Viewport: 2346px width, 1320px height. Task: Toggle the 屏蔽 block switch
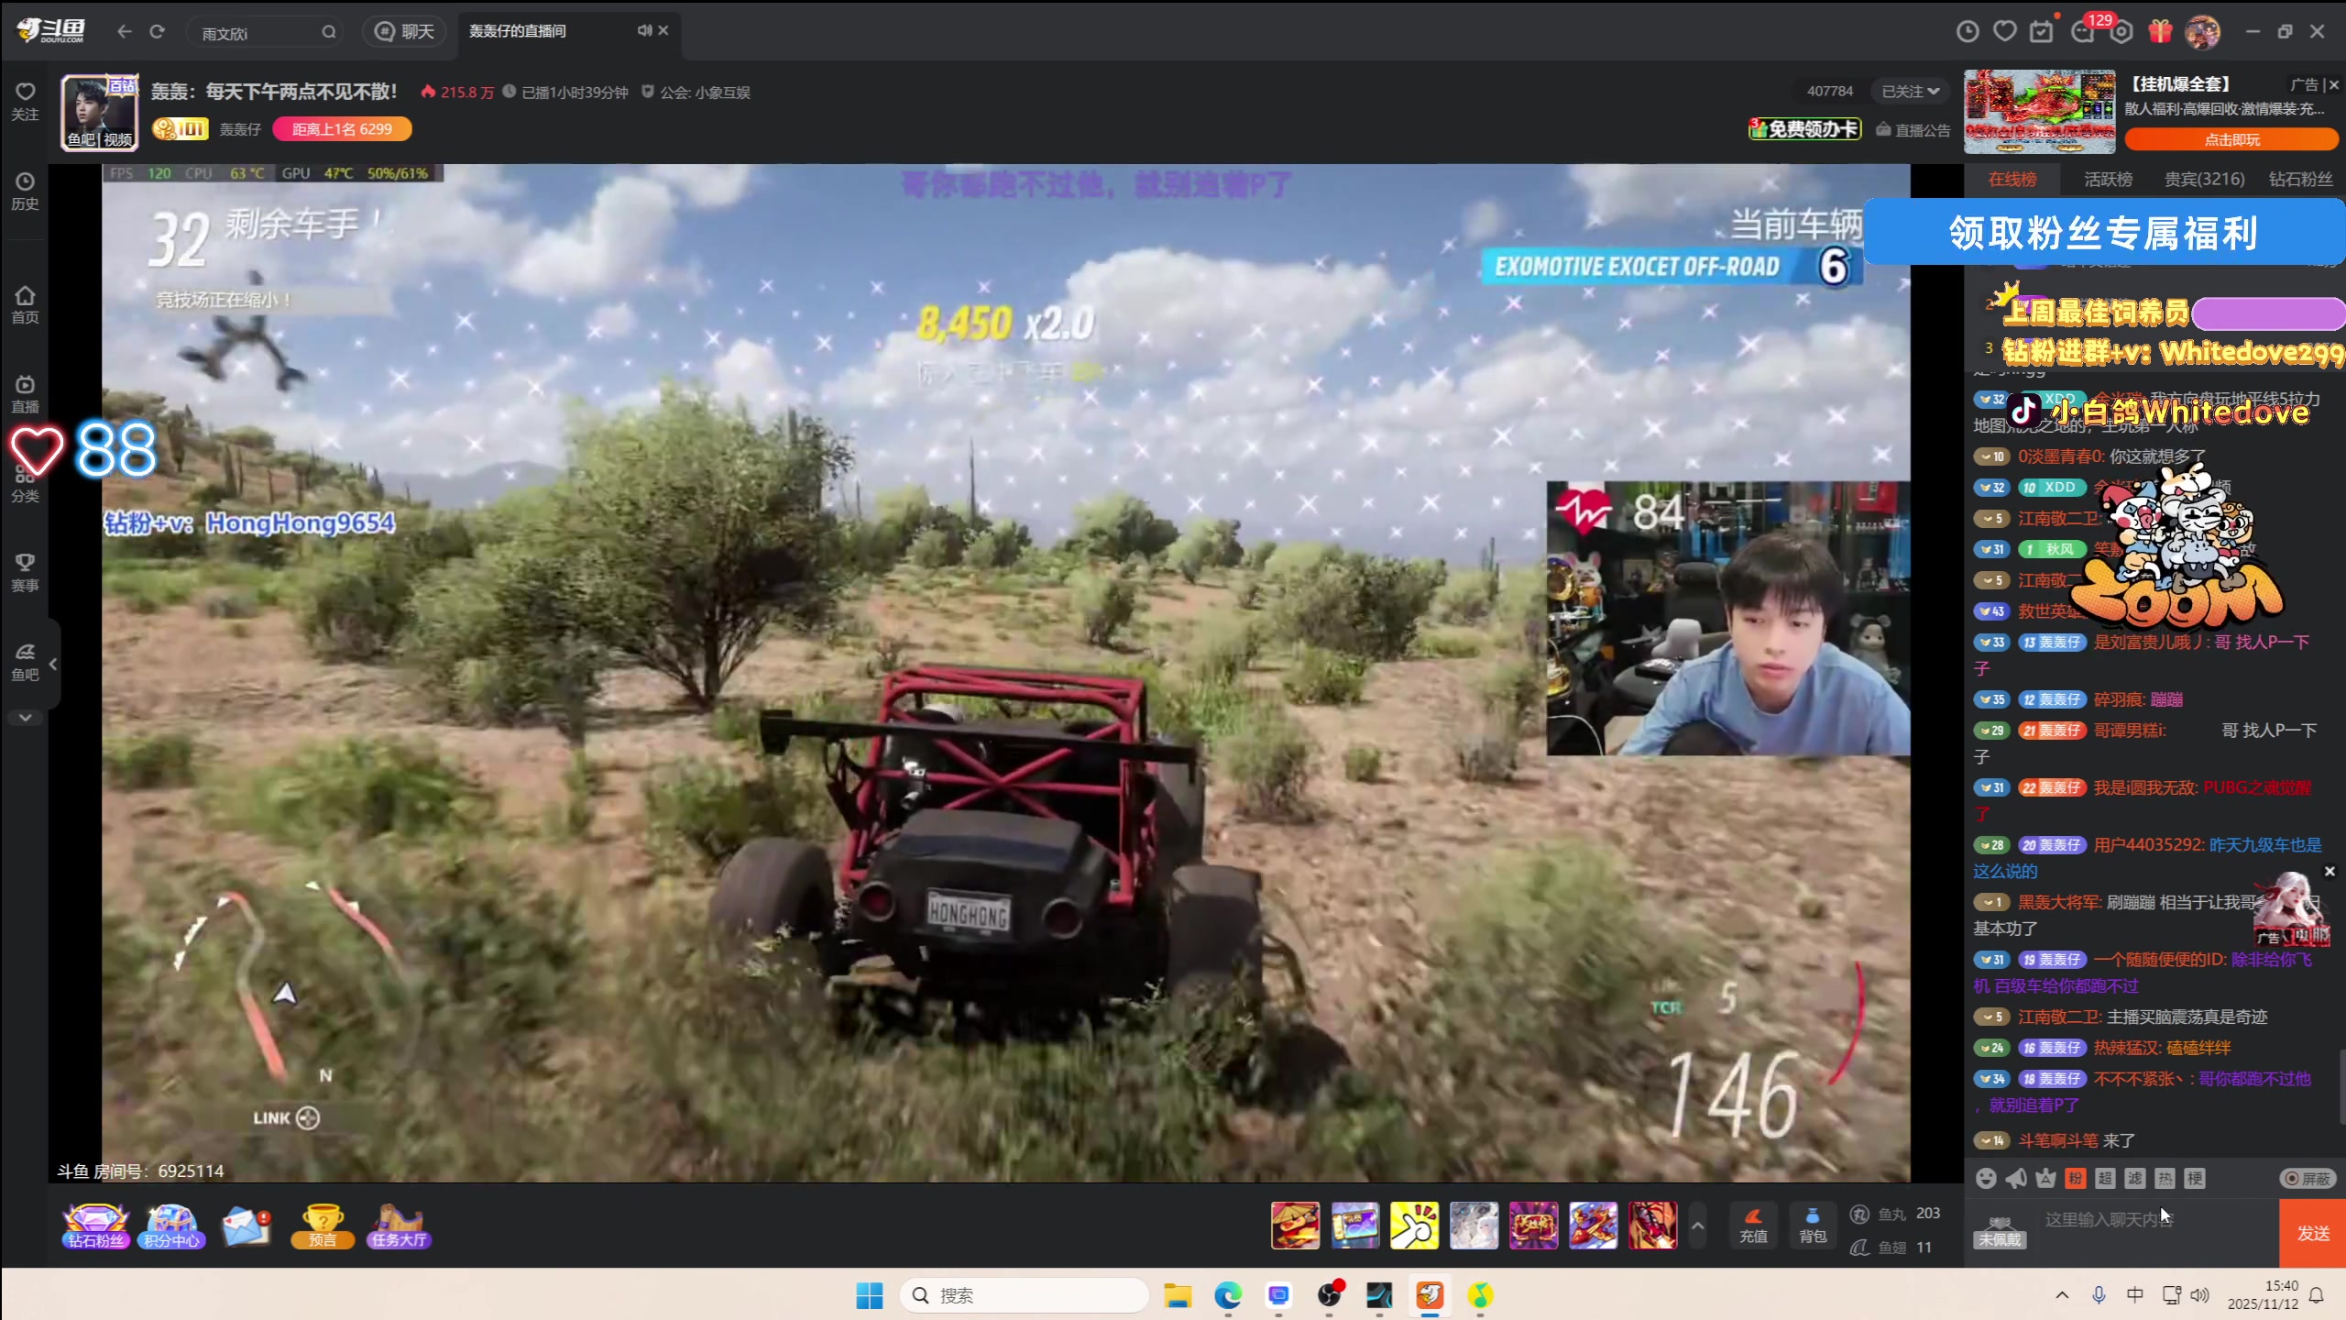(2307, 1179)
